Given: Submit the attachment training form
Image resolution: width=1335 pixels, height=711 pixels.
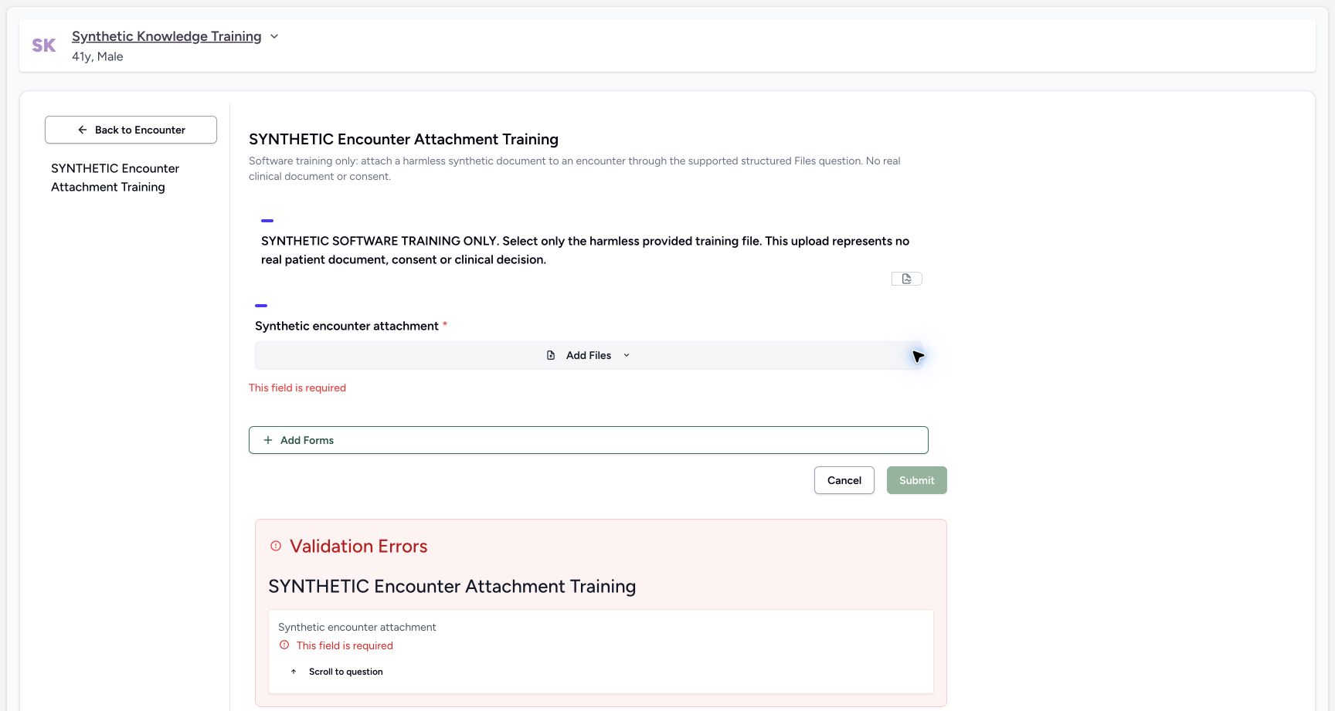Looking at the screenshot, I should [917, 480].
